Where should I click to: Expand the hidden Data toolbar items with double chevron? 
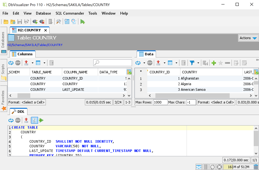tap(257, 60)
